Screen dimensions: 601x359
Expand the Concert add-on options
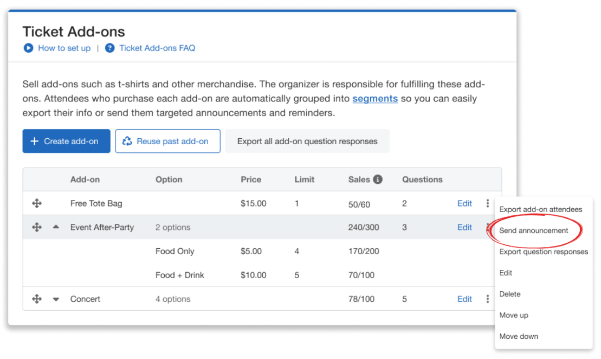[x=56, y=299]
